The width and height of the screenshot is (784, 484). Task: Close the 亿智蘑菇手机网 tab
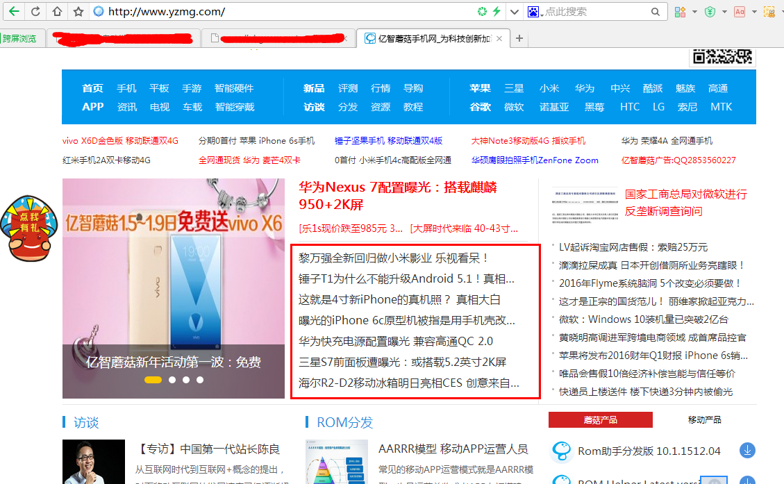[x=499, y=38]
